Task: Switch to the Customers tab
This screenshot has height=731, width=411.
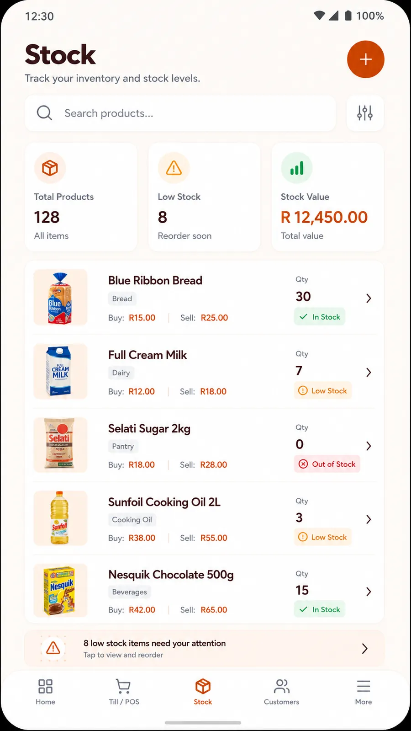Action: (x=281, y=692)
